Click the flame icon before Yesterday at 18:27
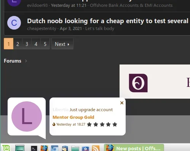This screenshot has width=190, height=151. click(54, 124)
